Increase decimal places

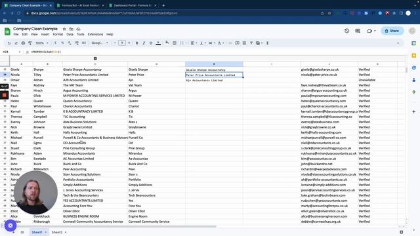(77, 43)
